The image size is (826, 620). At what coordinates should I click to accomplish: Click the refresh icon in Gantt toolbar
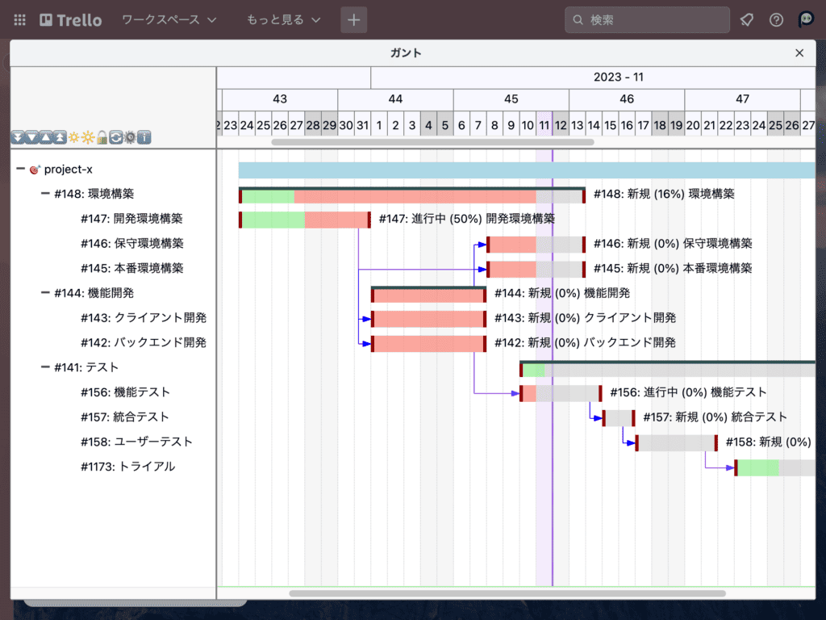tap(115, 138)
